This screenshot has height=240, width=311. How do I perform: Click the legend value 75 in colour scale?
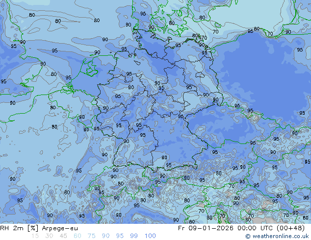[x=91, y=236]
